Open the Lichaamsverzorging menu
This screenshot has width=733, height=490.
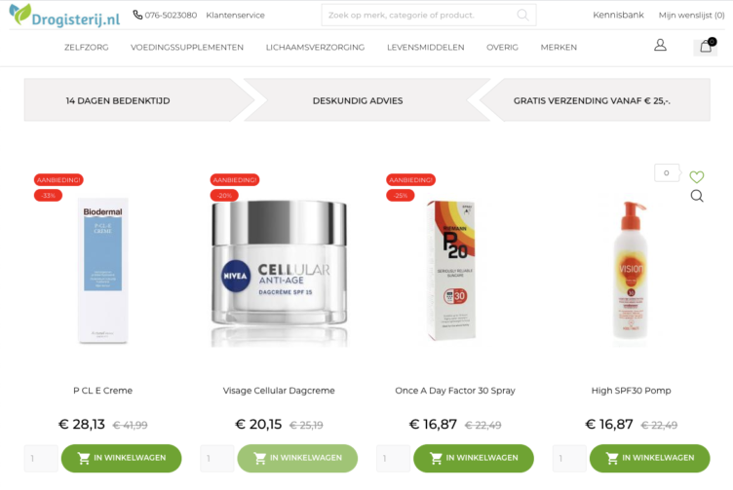coord(315,47)
